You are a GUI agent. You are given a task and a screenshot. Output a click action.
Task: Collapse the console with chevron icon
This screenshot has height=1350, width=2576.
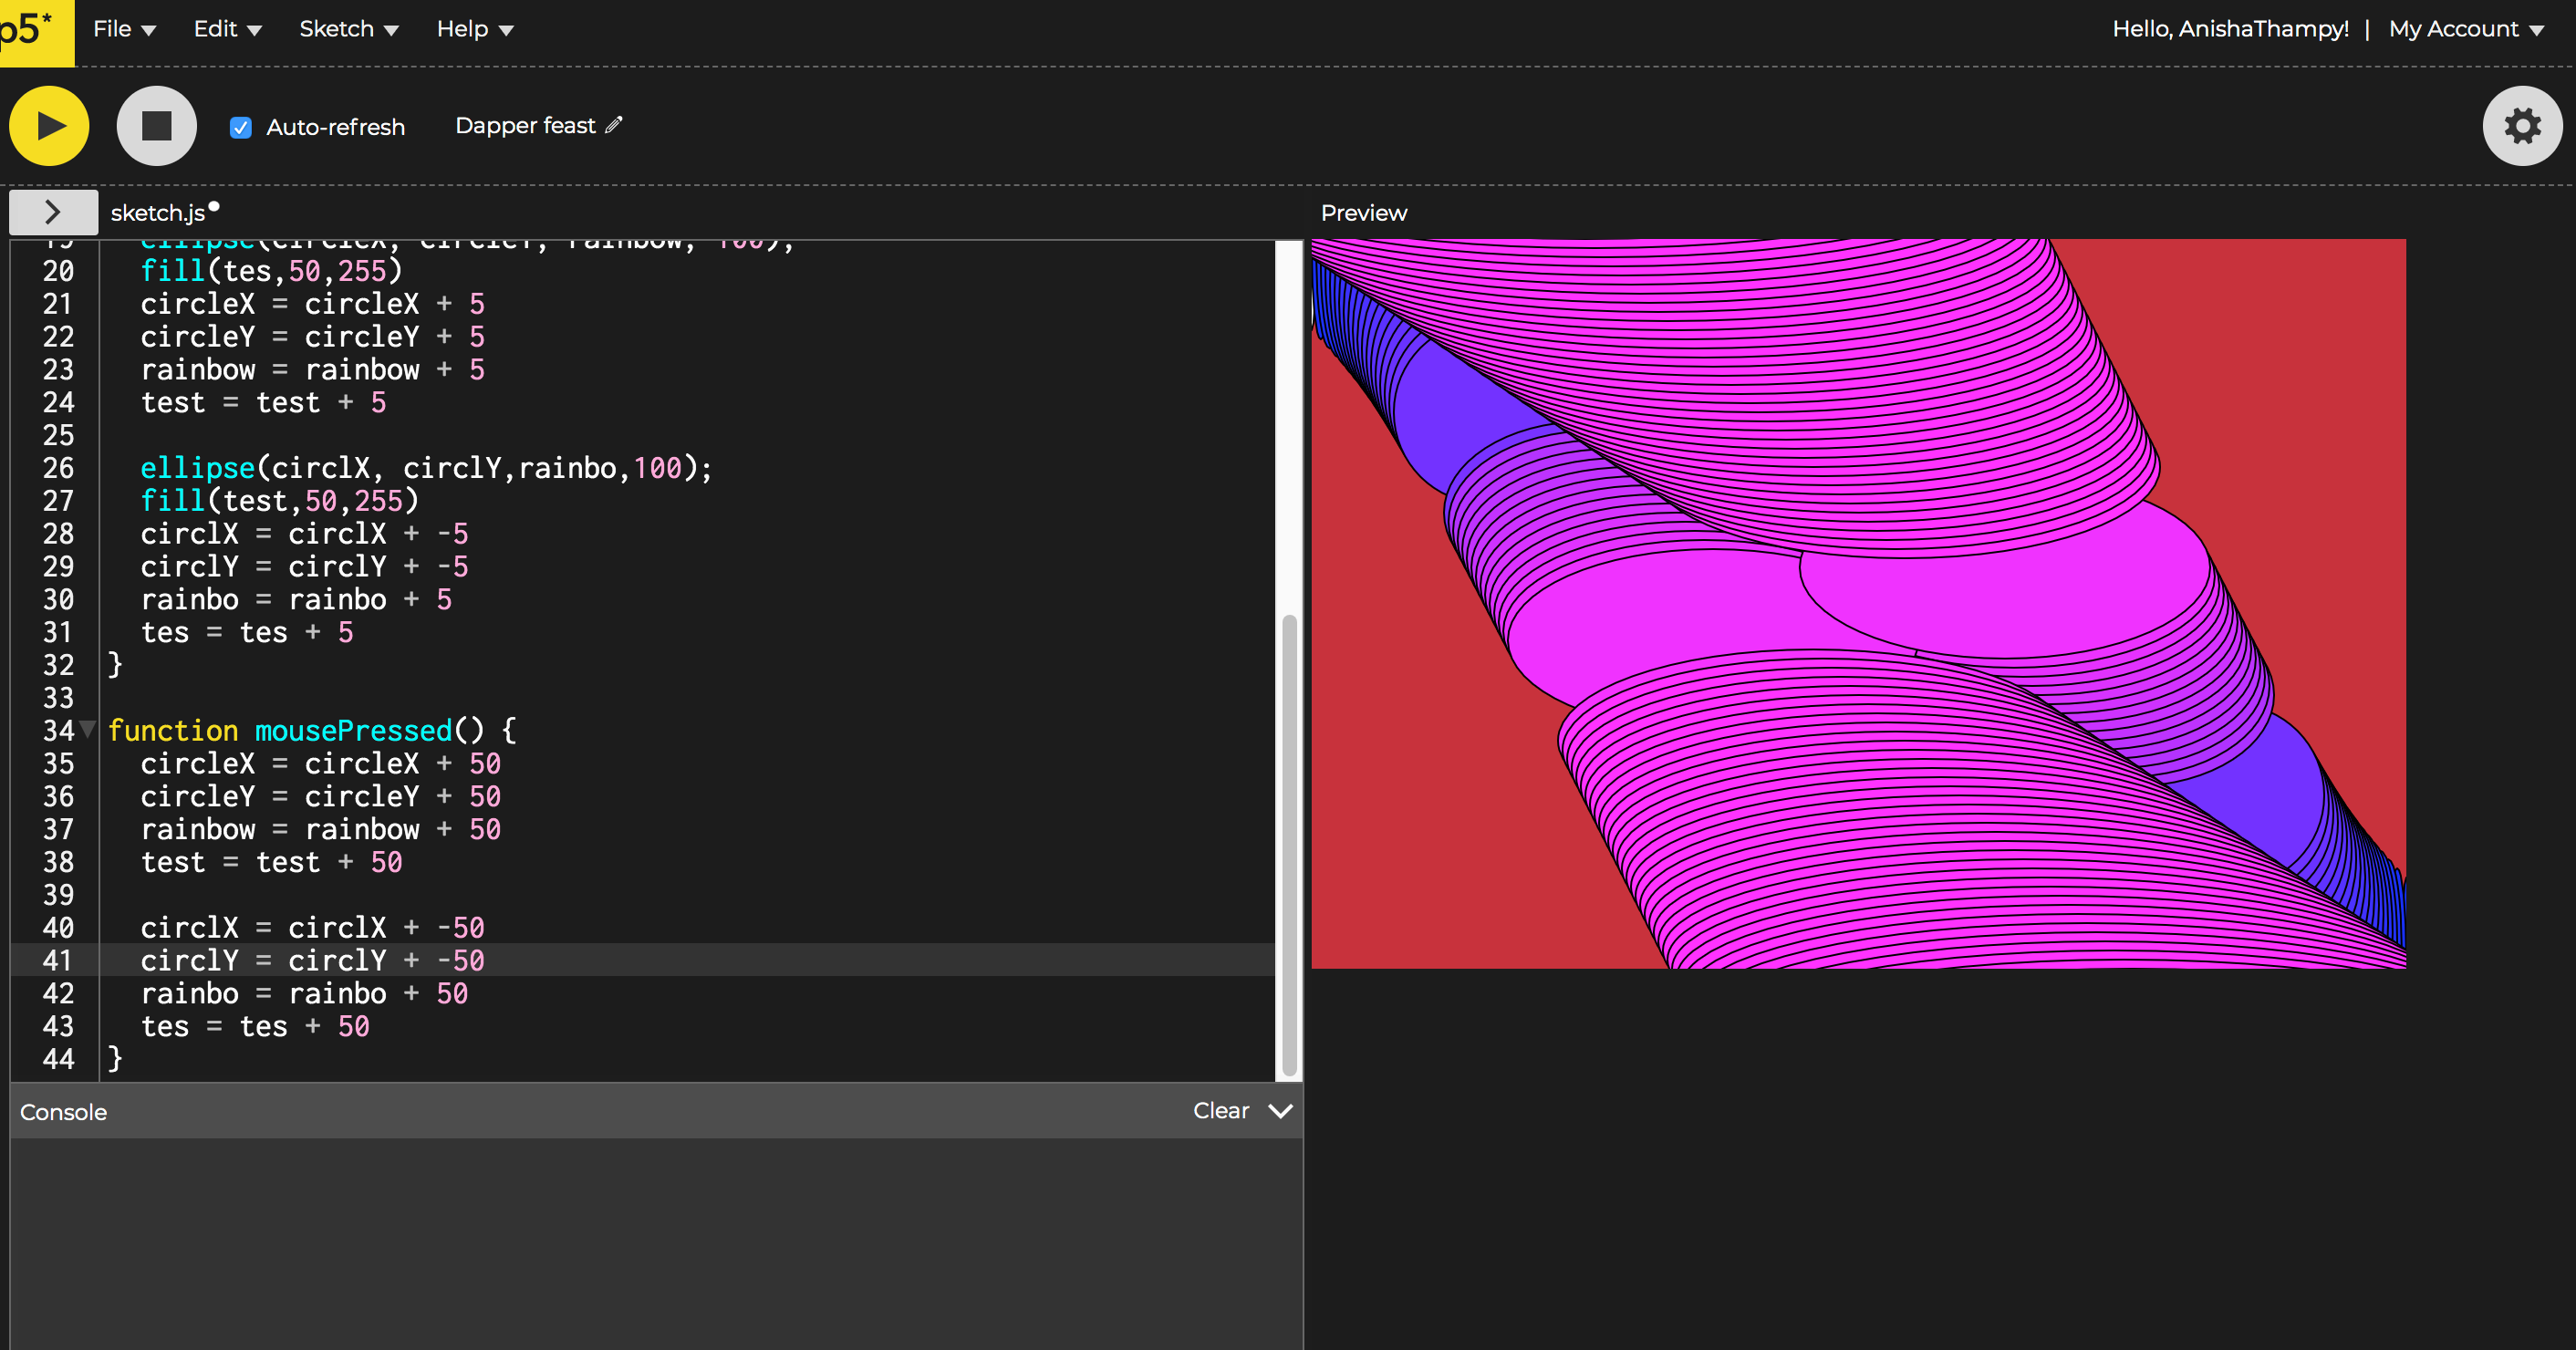pos(1280,1111)
